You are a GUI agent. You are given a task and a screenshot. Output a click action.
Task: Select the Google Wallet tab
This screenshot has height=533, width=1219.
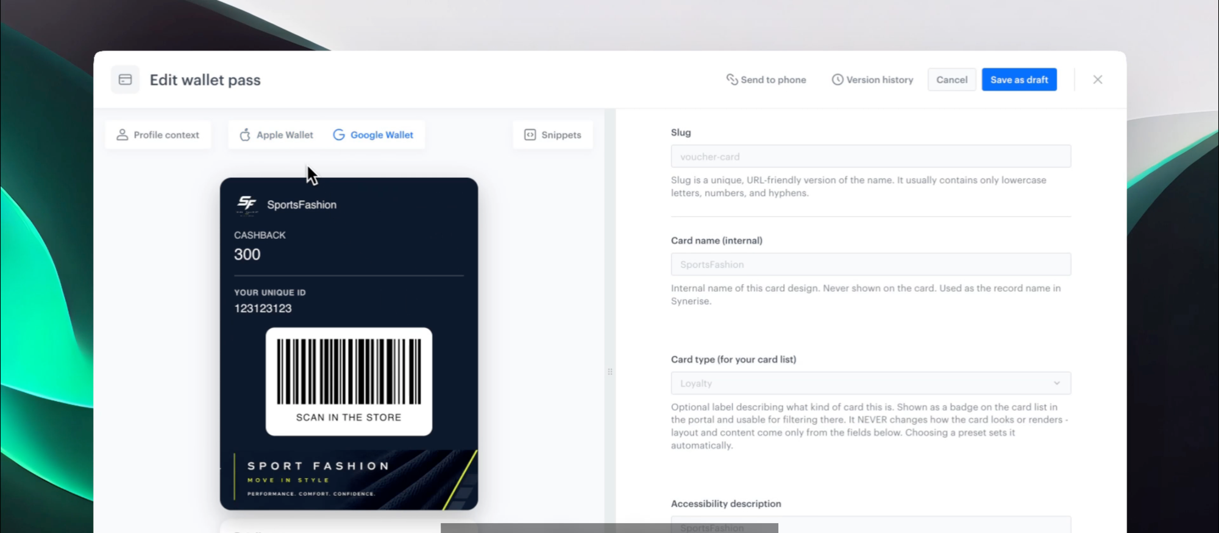(x=373, y=135)
